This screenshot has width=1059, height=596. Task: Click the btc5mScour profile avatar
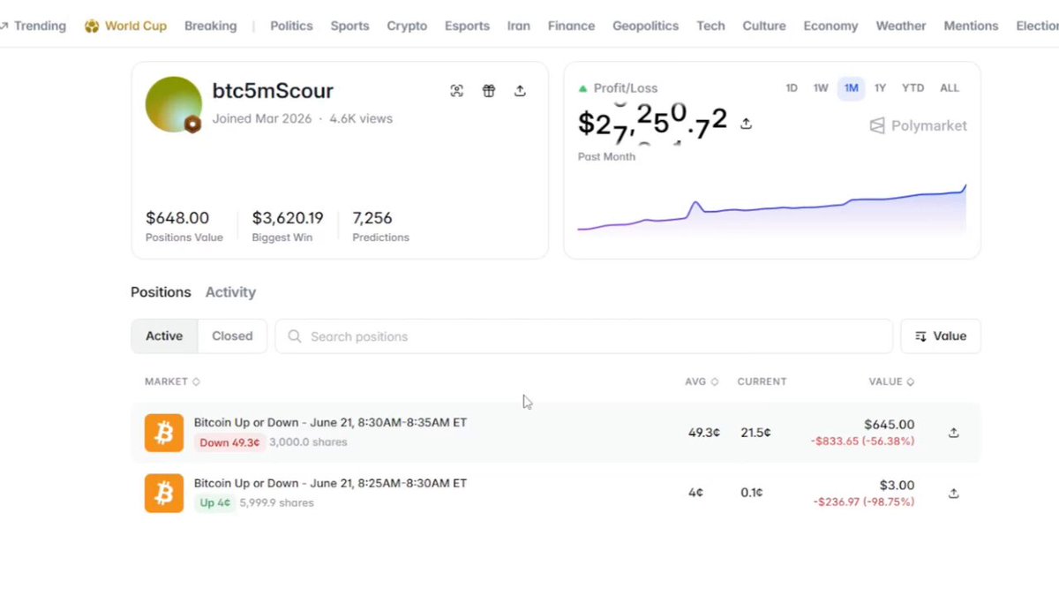tap(174, 105)
